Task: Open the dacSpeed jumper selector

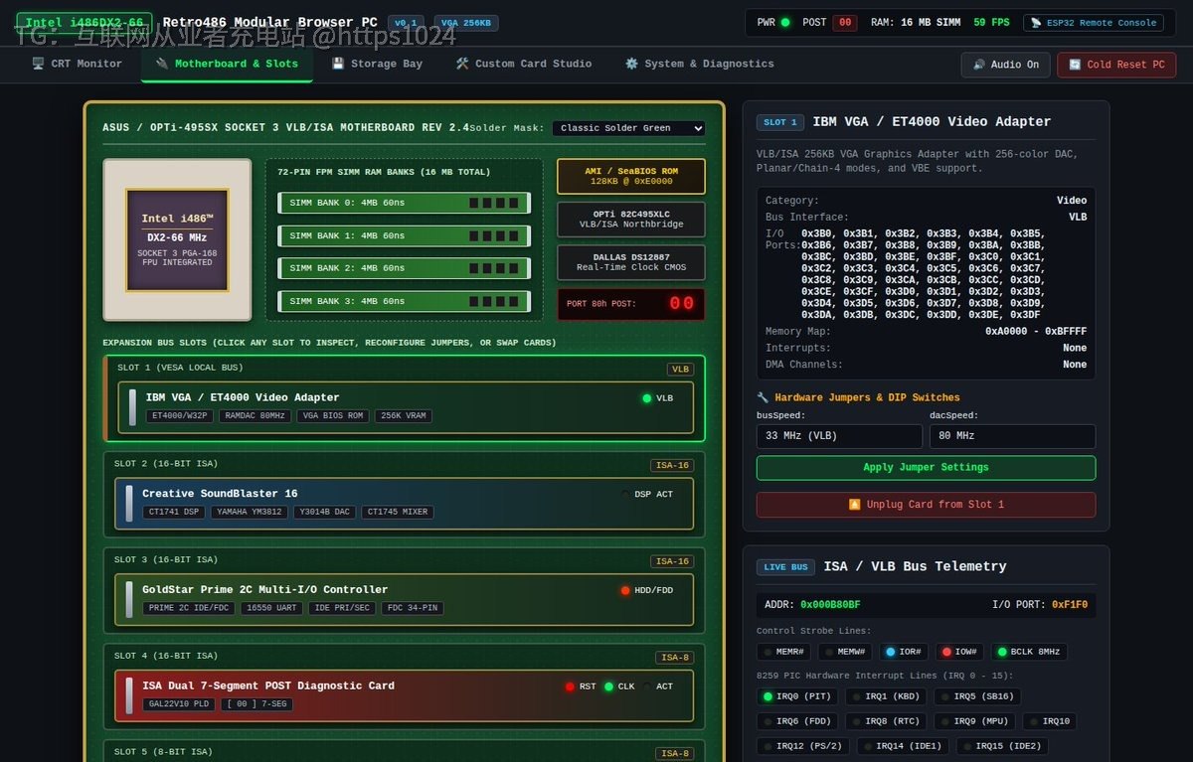Action: coord(1012,436)
